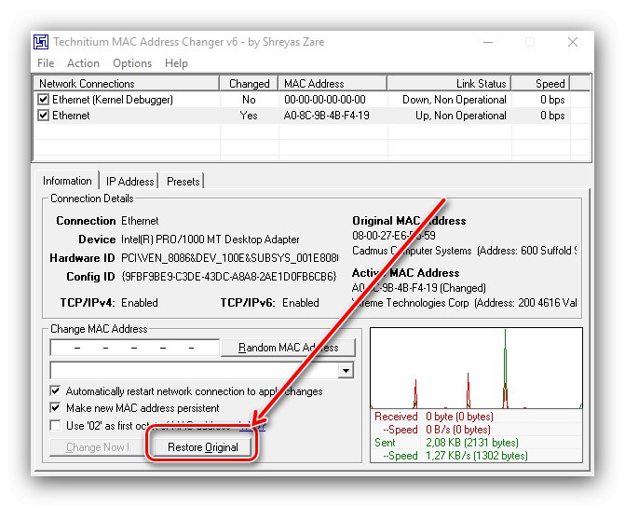Viewport: 625px width, 507px height.
Task: Click the Intel(R) PRO/1000 MT Desktop Adapter text
Action: 211,240
